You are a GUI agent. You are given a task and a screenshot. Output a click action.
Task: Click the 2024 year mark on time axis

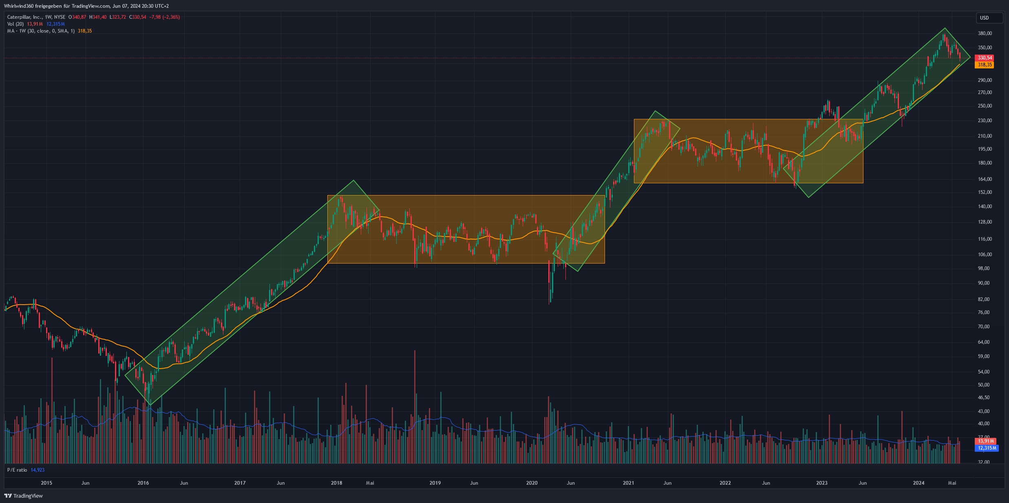(918, 483)
